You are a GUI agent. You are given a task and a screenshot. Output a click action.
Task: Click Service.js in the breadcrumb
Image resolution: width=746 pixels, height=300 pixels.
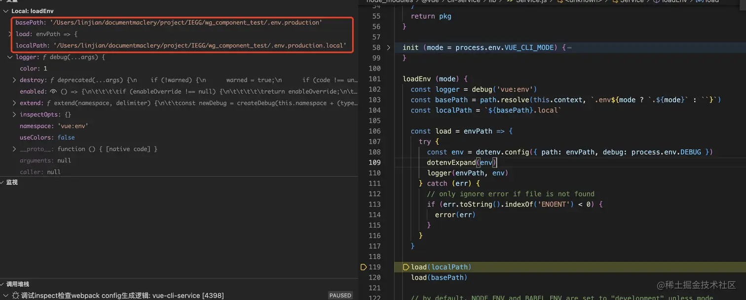pos(532,1)
